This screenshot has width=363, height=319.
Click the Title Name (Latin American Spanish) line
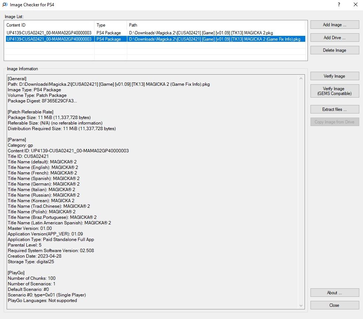tap(59, 223)
